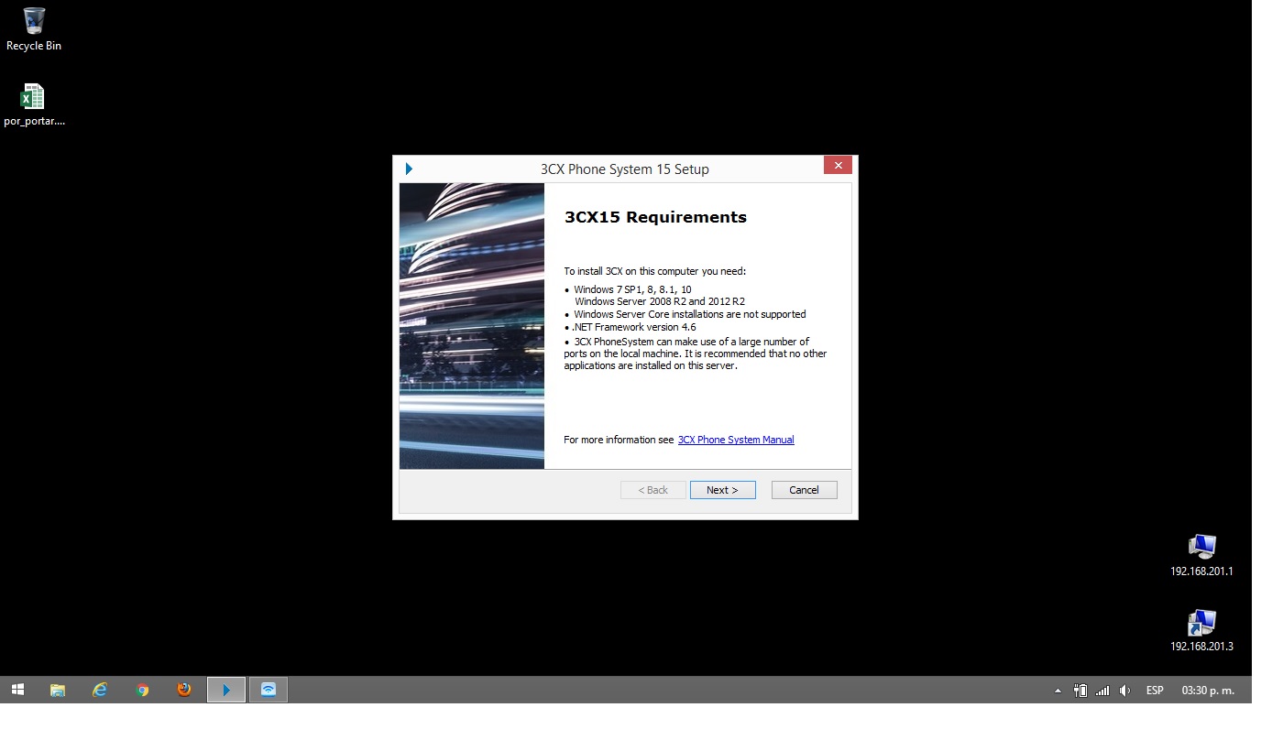Viewport: 1261px width, 740px height.
Task: Select the 192.168.201.3 remote connection shortcut
Action: point(1201,630)
